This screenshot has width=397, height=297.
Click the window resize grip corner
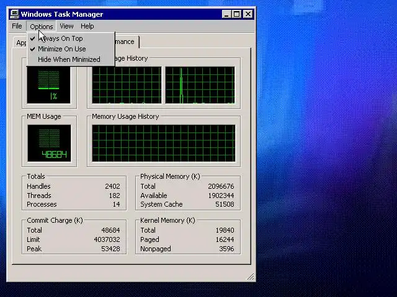pyautogui.click(x=251, y=277)
